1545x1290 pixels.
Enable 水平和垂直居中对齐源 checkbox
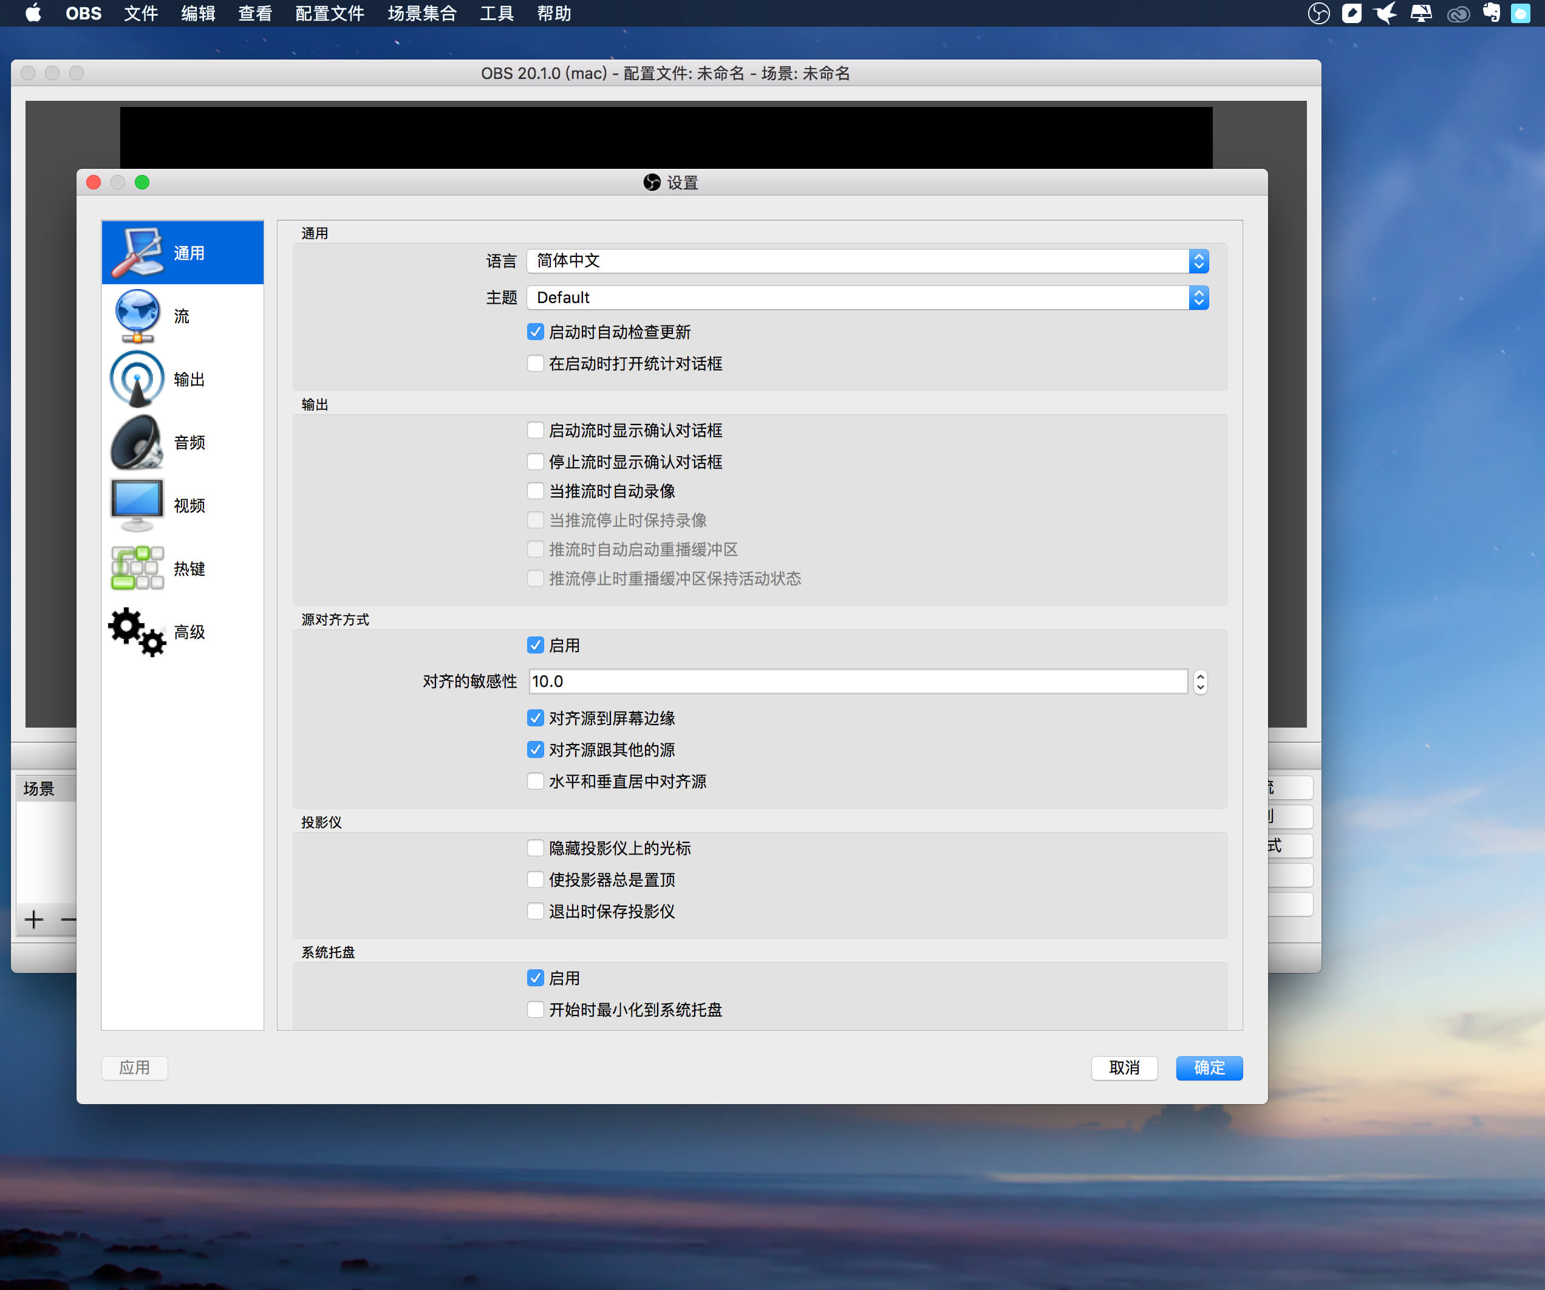pyautogui.click(x=536, y=781)
